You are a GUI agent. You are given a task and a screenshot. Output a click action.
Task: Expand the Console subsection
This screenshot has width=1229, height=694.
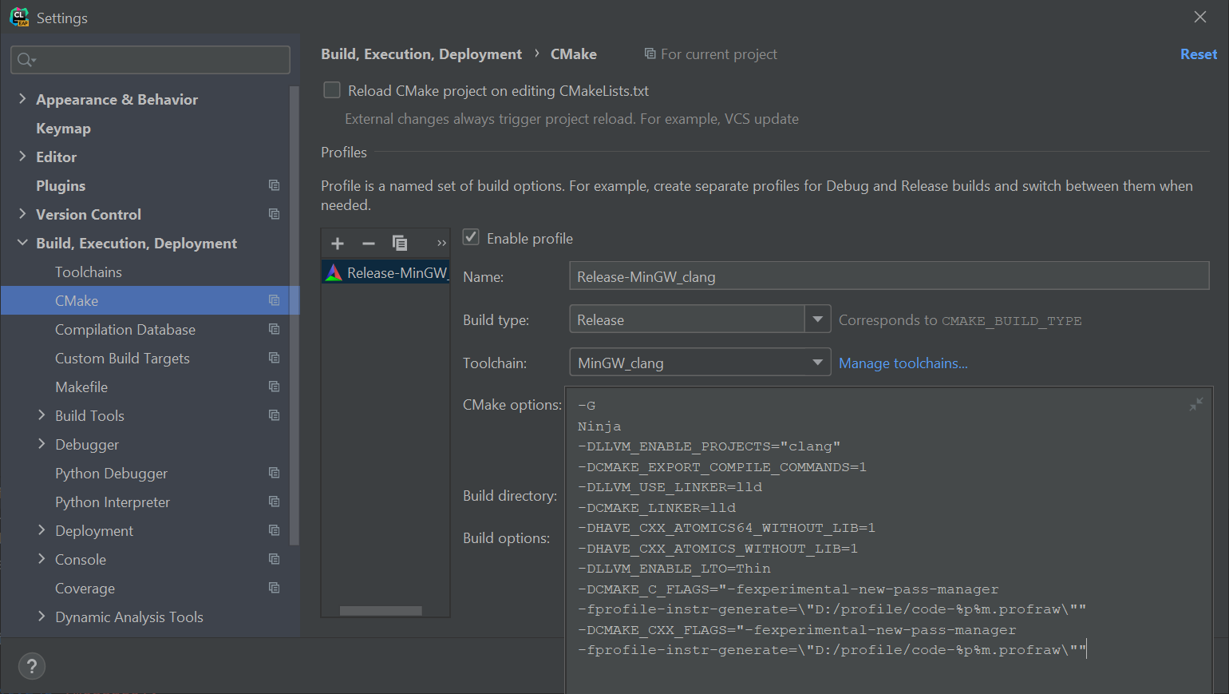click(x=41, y=559)
